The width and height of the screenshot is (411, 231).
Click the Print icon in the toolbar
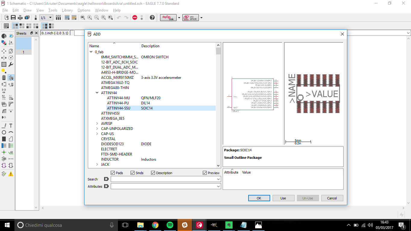click(x=20, y=17)
